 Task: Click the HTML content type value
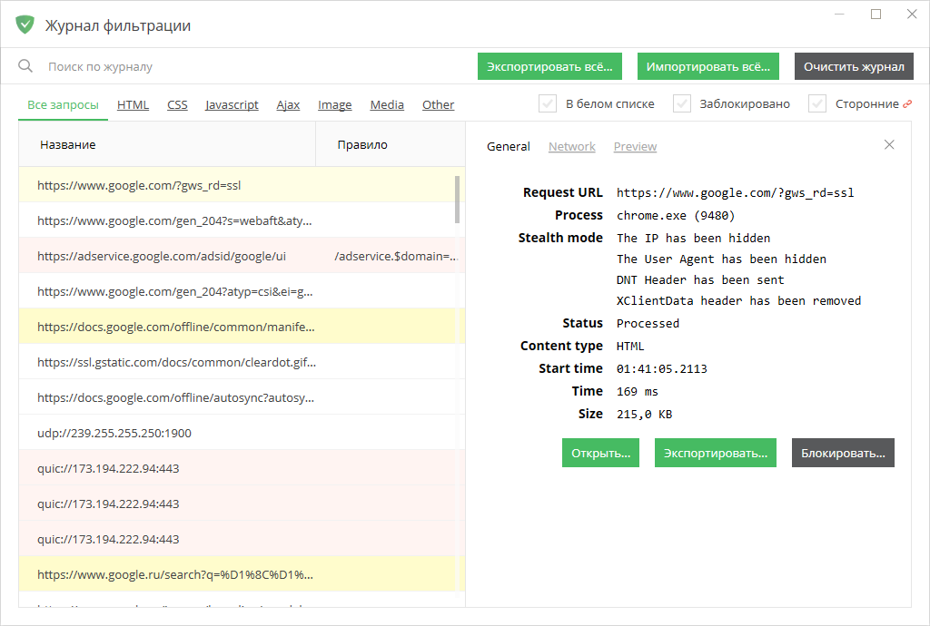(630, 346)
